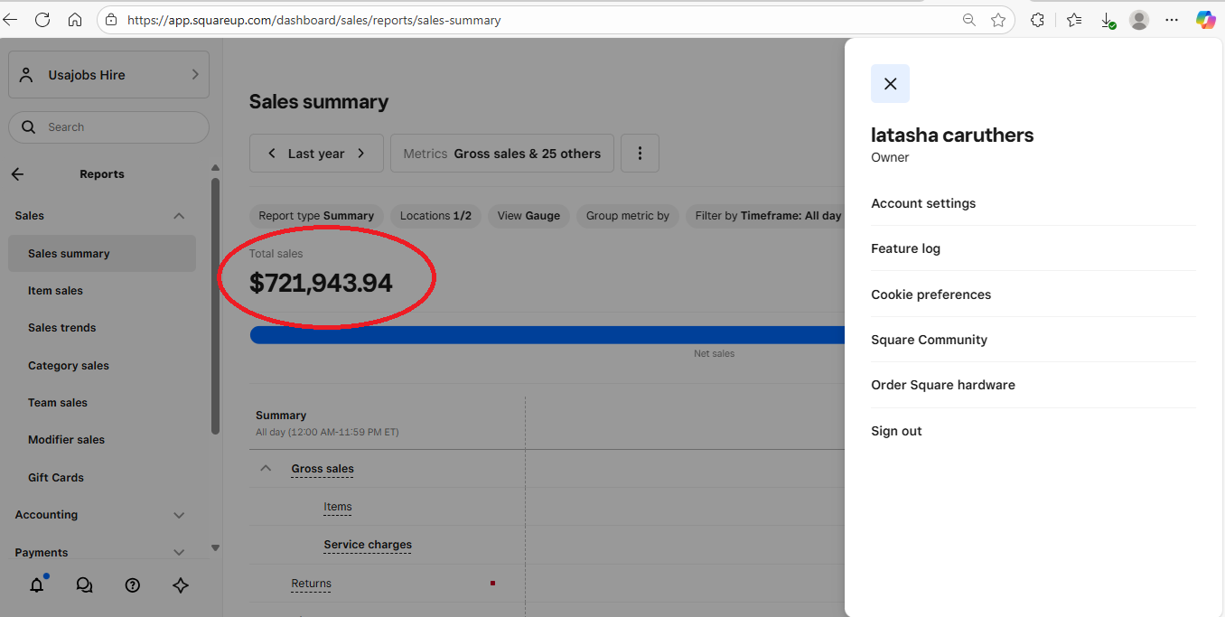The image size is (1225, 617).
Task: Go to previous period in date selector
Action: tap(272, 154)
